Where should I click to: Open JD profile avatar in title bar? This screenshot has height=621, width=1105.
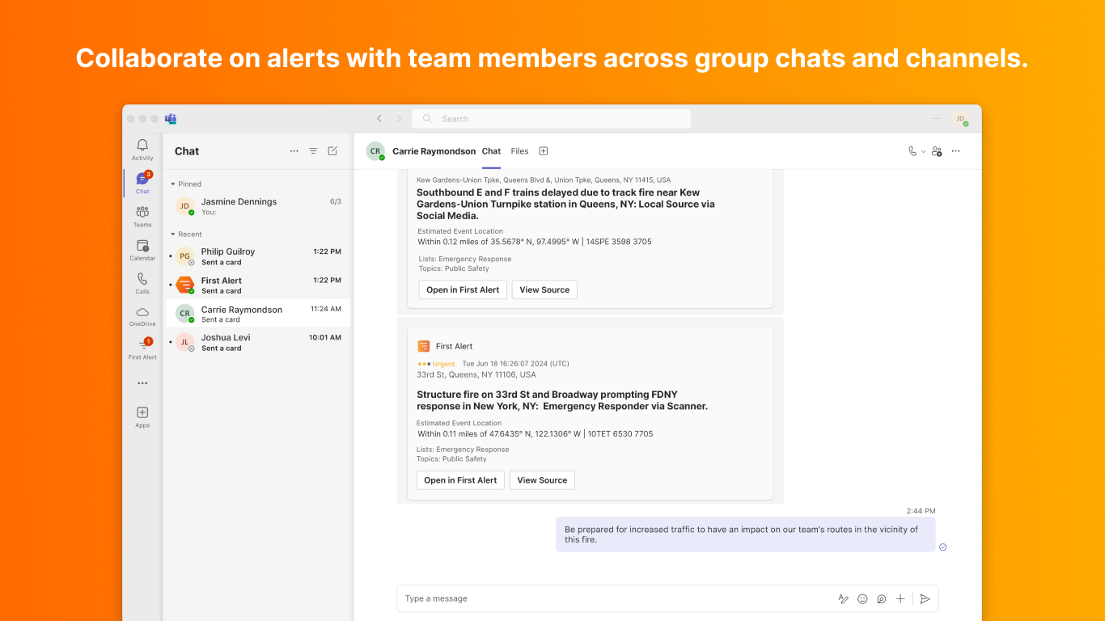960,119
